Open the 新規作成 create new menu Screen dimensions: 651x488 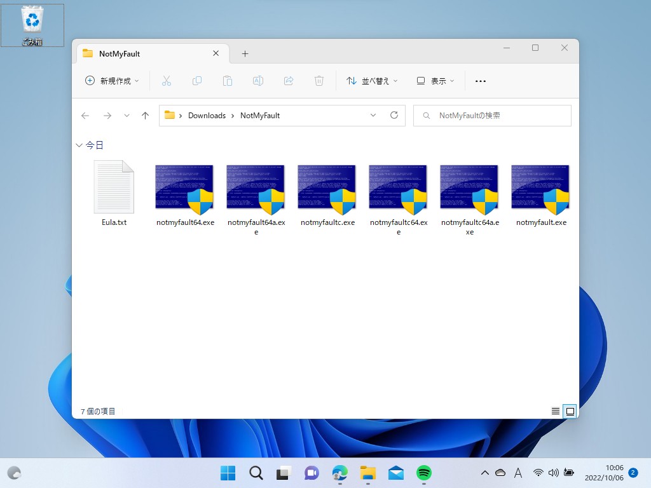[111, 81]
